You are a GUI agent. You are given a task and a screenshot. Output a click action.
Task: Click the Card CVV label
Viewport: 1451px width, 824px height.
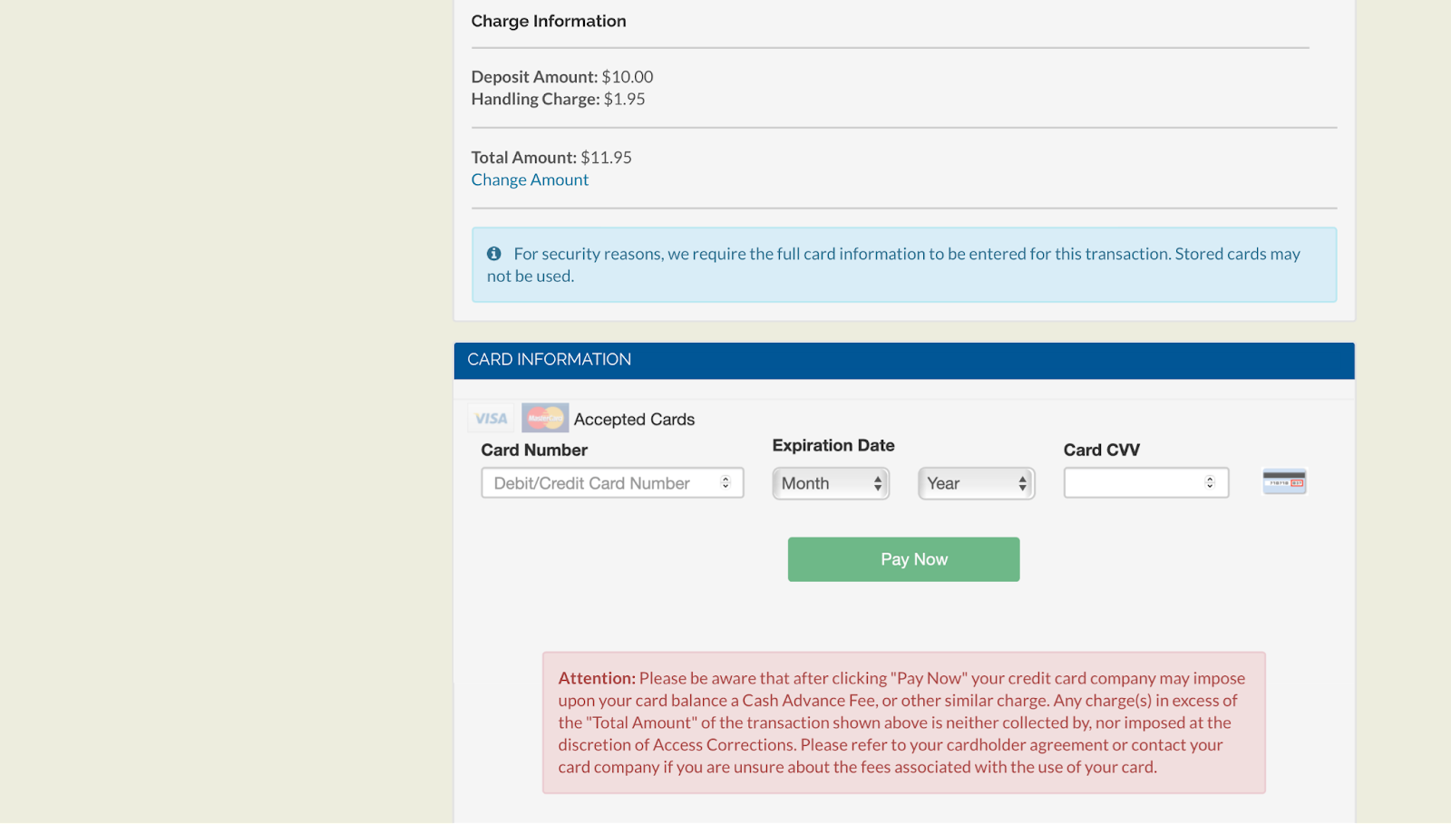tap(1102, 450)
